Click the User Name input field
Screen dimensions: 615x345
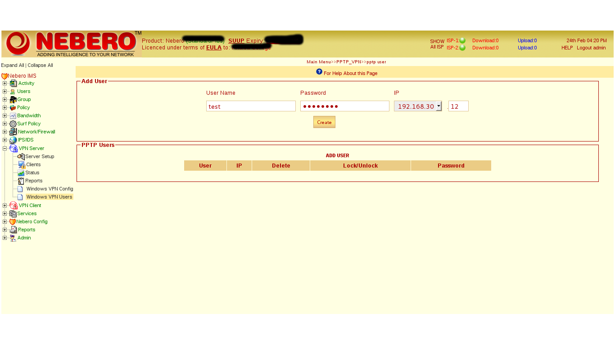(251, 106)
